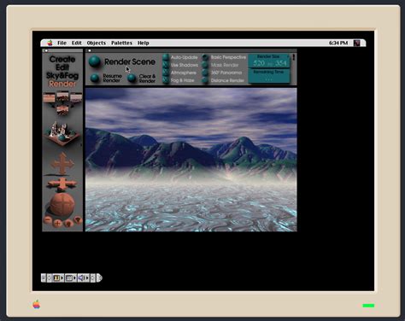Select the Mask Render mode
The image size is (405, 321).
point(205,65)
